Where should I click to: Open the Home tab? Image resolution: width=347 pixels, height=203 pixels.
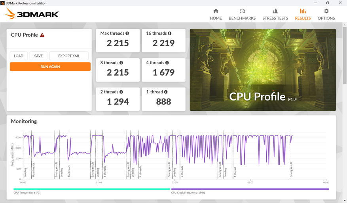coord(216,15)
